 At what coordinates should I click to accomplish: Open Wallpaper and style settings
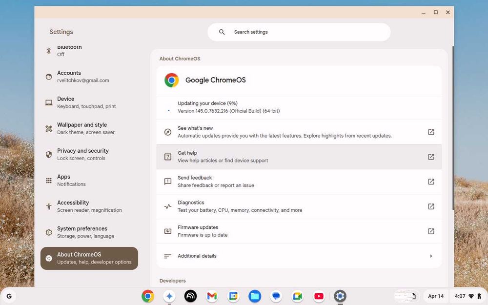coord(89,128)
